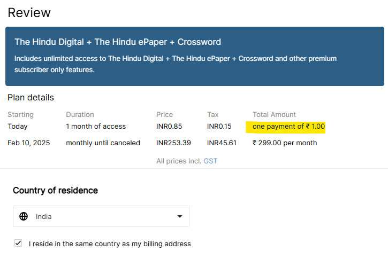The width and height of the screenshot is (388, 259).
Task: Click the INR253.39 price value
Action: click(173, 143)
